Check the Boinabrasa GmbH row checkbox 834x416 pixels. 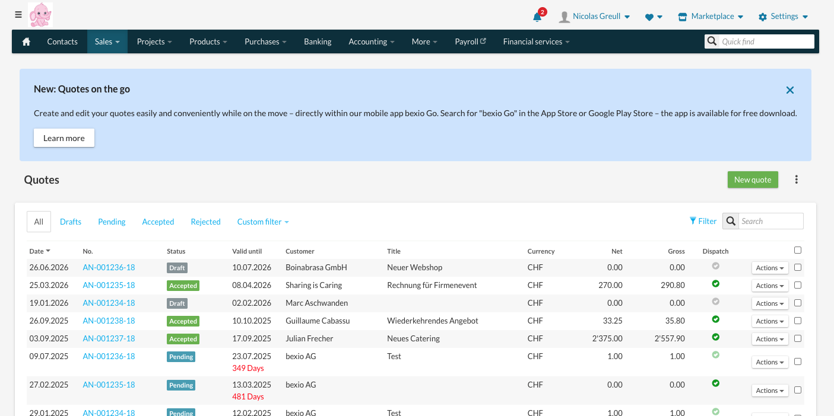798,267
